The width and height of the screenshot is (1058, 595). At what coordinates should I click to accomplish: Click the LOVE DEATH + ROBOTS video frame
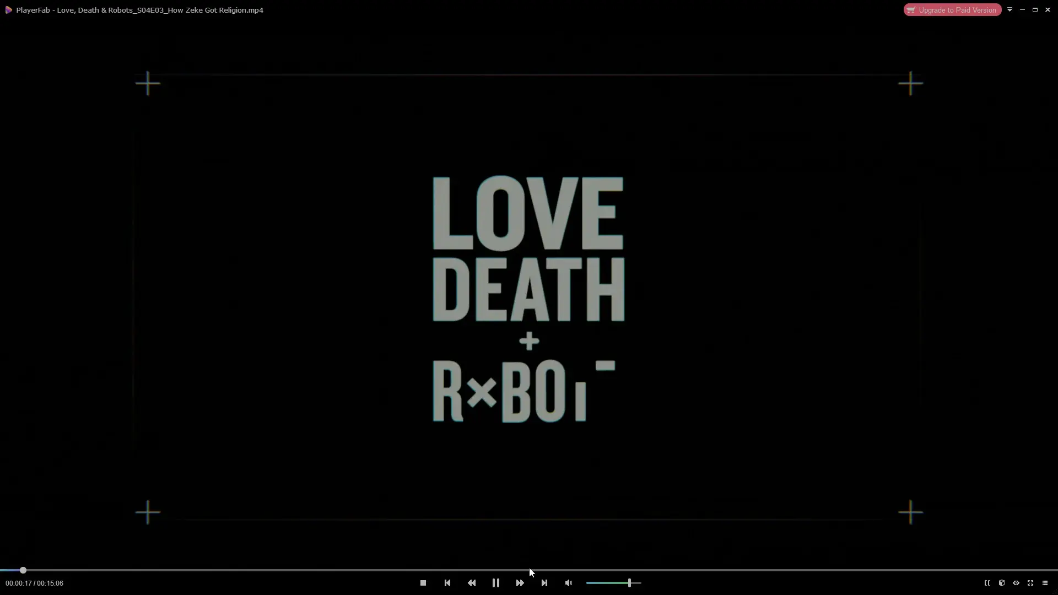coord(529,297)
